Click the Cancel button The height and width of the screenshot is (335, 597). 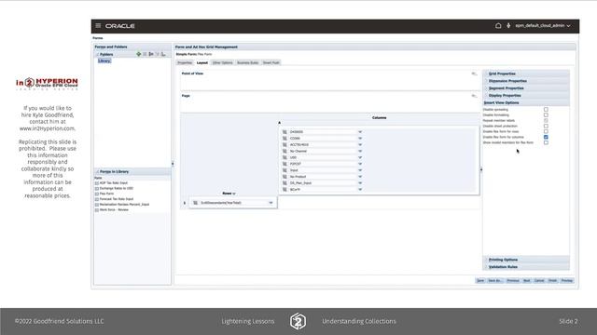pyautogui.click(x=539, y=281)
